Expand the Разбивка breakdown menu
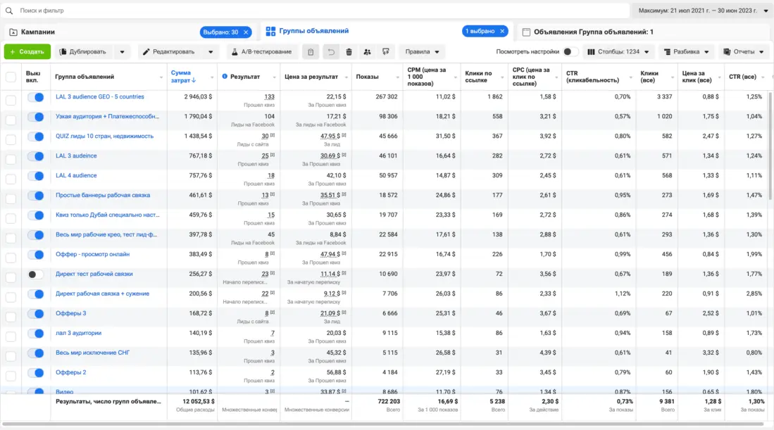774x430 pixels. [x=686, y=52]
